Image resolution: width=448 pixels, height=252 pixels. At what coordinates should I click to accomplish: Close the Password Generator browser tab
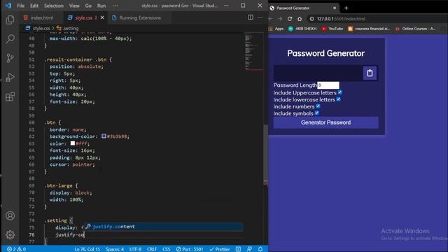coord(335,8)
